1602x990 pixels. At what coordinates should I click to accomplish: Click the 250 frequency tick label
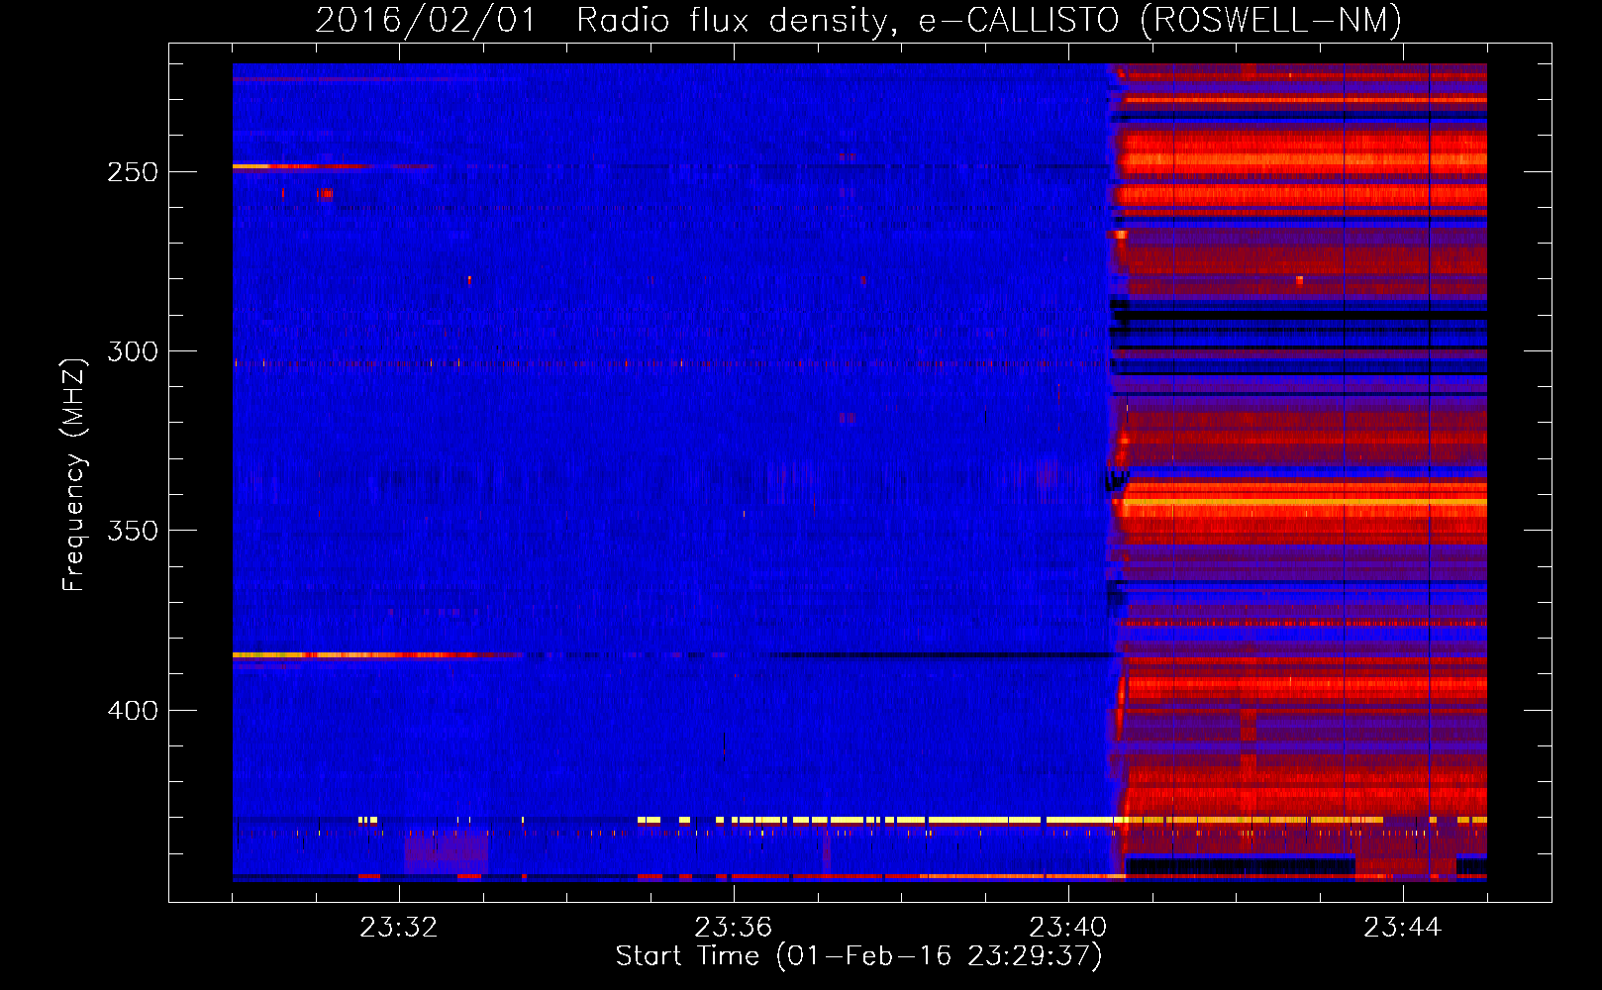[133, 172]
